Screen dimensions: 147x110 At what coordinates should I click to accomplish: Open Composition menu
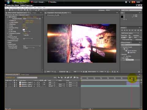(15, 8)
